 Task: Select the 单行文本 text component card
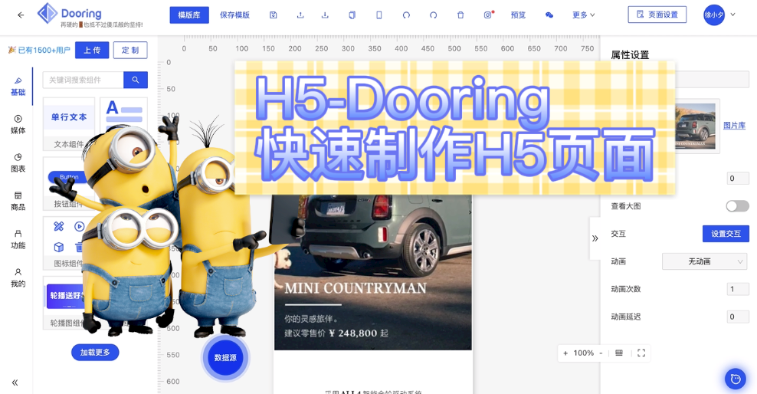tap(68, 124)
